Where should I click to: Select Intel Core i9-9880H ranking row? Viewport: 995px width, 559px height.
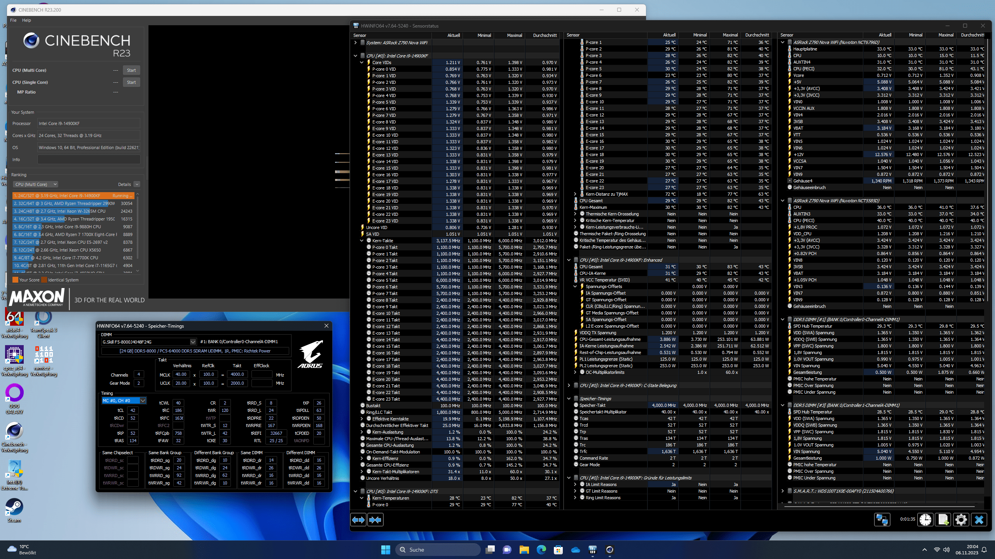[x=73, y=227]
